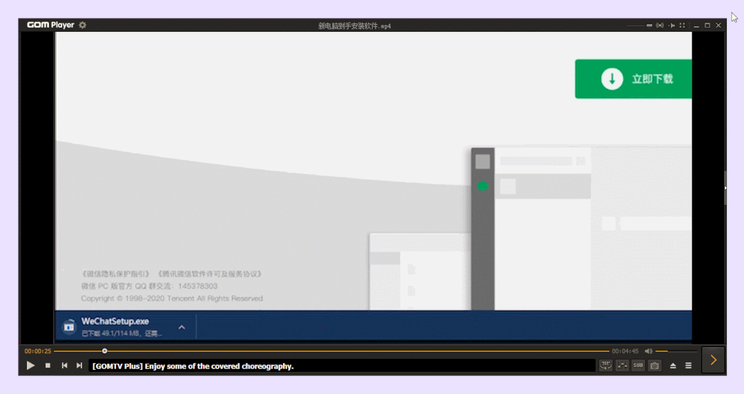Open the 360 degree video mode
Screen dimensions: 744x394
coord(605,366)
